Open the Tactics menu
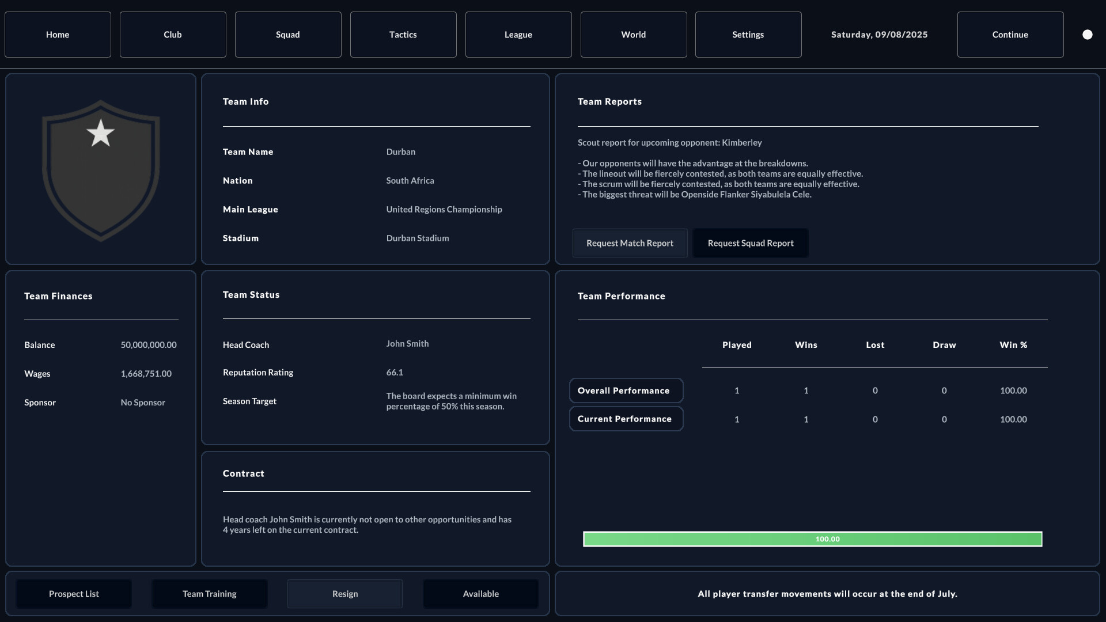 click(x=403, y=35)
